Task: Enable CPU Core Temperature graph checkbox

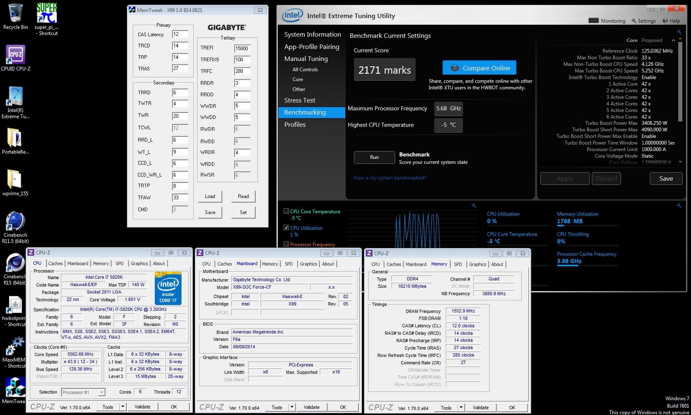Action: (286, 211)
